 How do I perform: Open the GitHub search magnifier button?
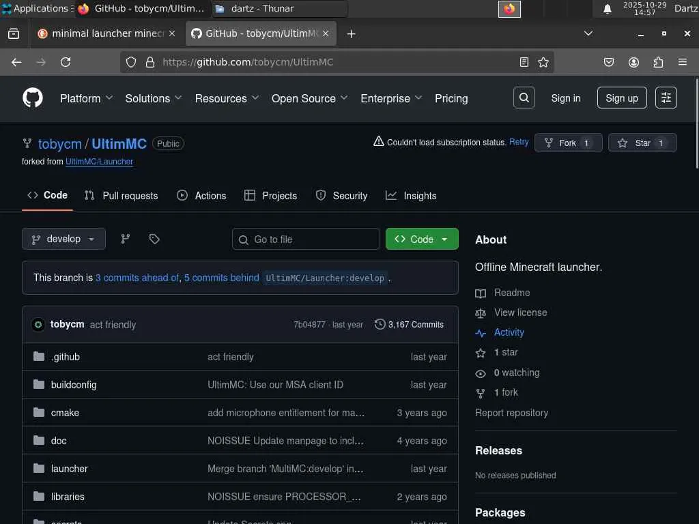[524, 98]
